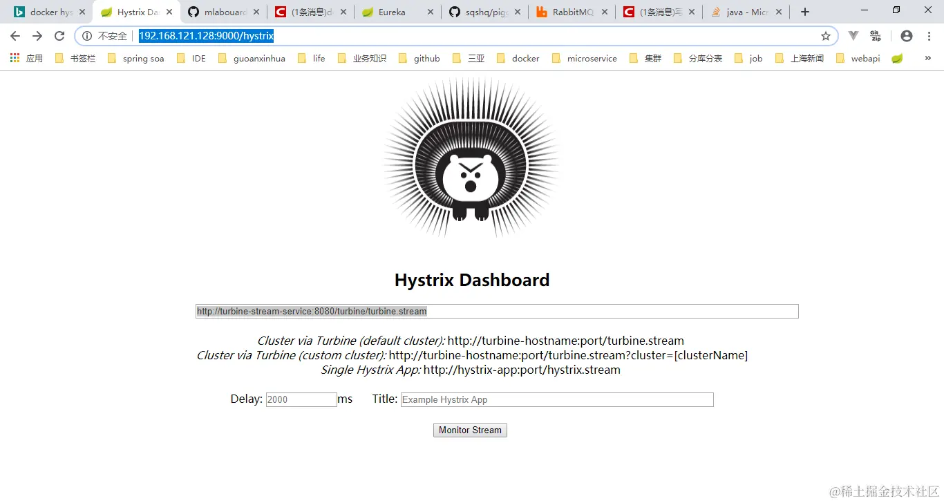
Task: Click the Monitor Stream button
Action: coord(470,430)
